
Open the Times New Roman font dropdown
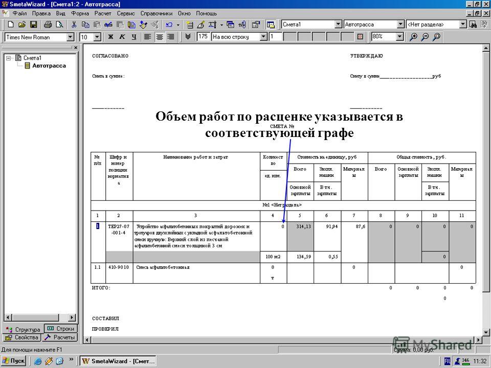tap(71, 37)
